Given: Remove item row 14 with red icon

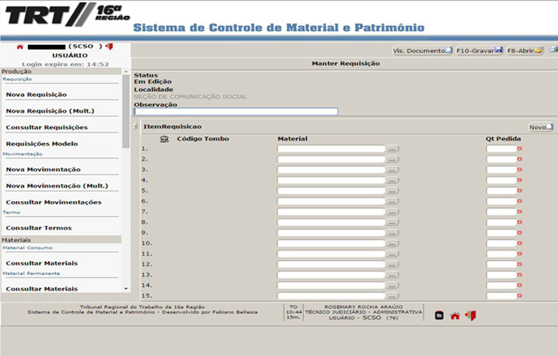Looking at the screenshot, I should click(520, 285).
